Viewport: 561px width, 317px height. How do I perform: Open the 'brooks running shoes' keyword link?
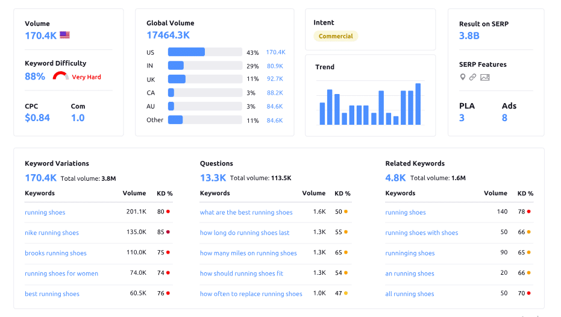[56, 253]
